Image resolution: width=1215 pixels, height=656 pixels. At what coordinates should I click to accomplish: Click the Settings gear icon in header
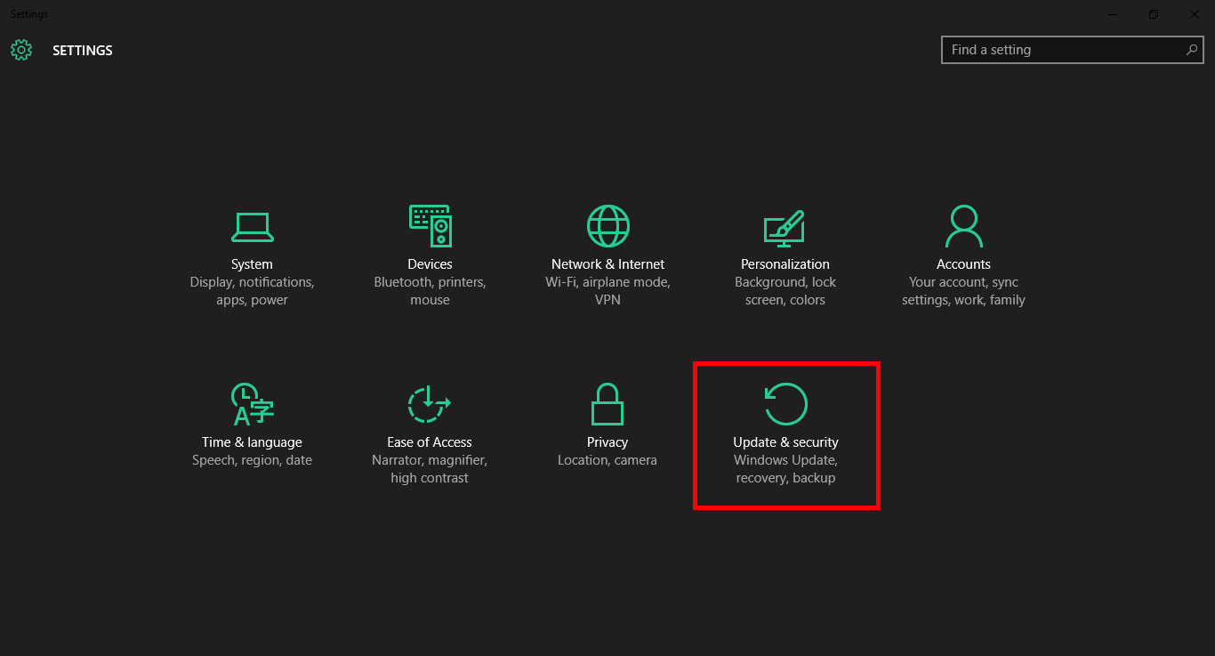21,50
